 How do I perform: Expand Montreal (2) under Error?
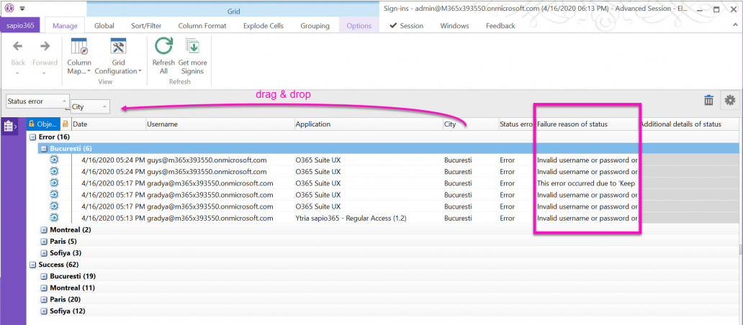pos(45,230)
